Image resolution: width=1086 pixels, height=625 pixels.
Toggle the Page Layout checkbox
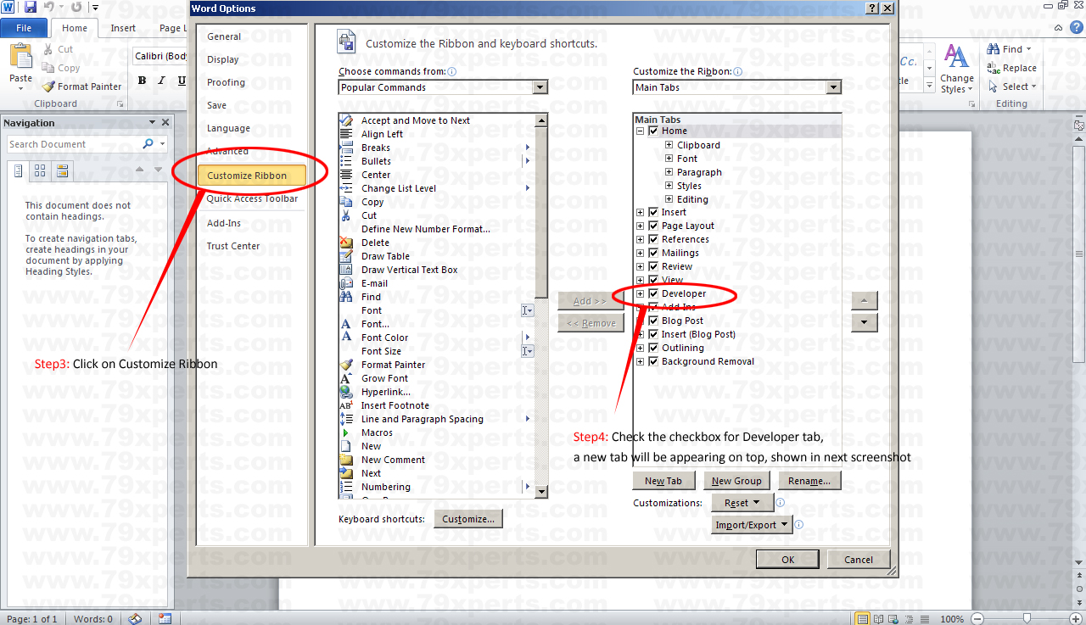tap(653, 226)
